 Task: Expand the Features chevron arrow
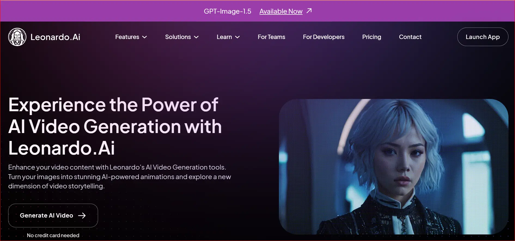coord(145,37)
